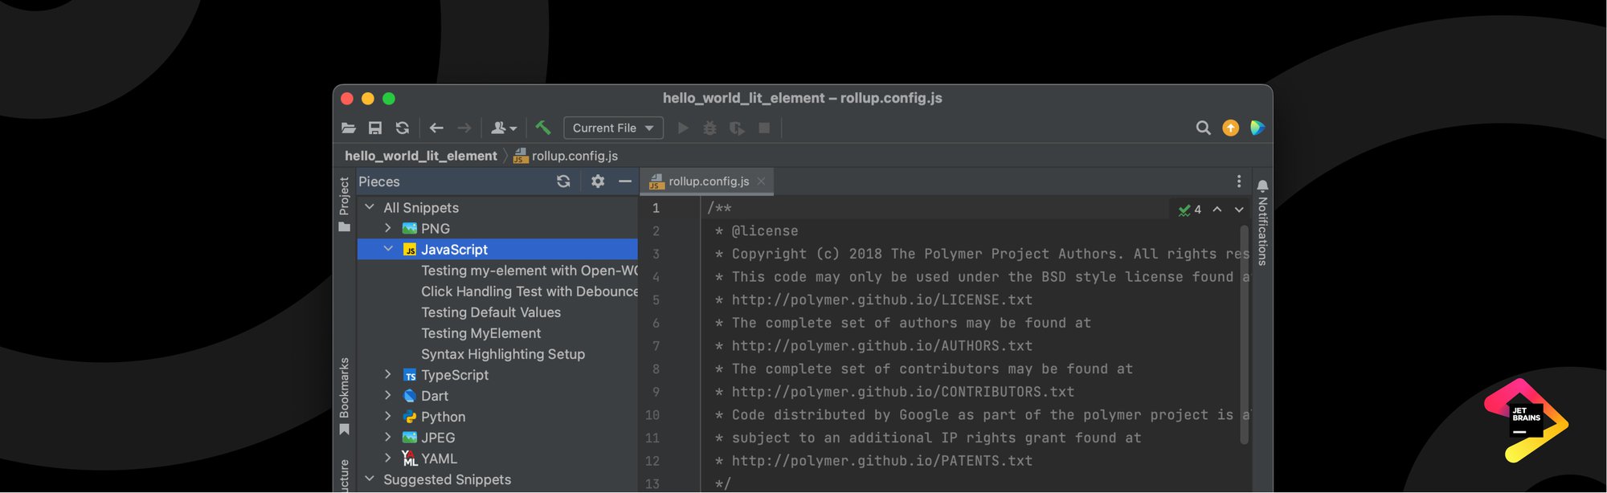Expand the PNG snippets folder

click(388, 228)
